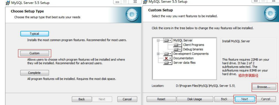Click Back in Choose Setup Type window
The image size is (279, 105).
tap(82, 99)
